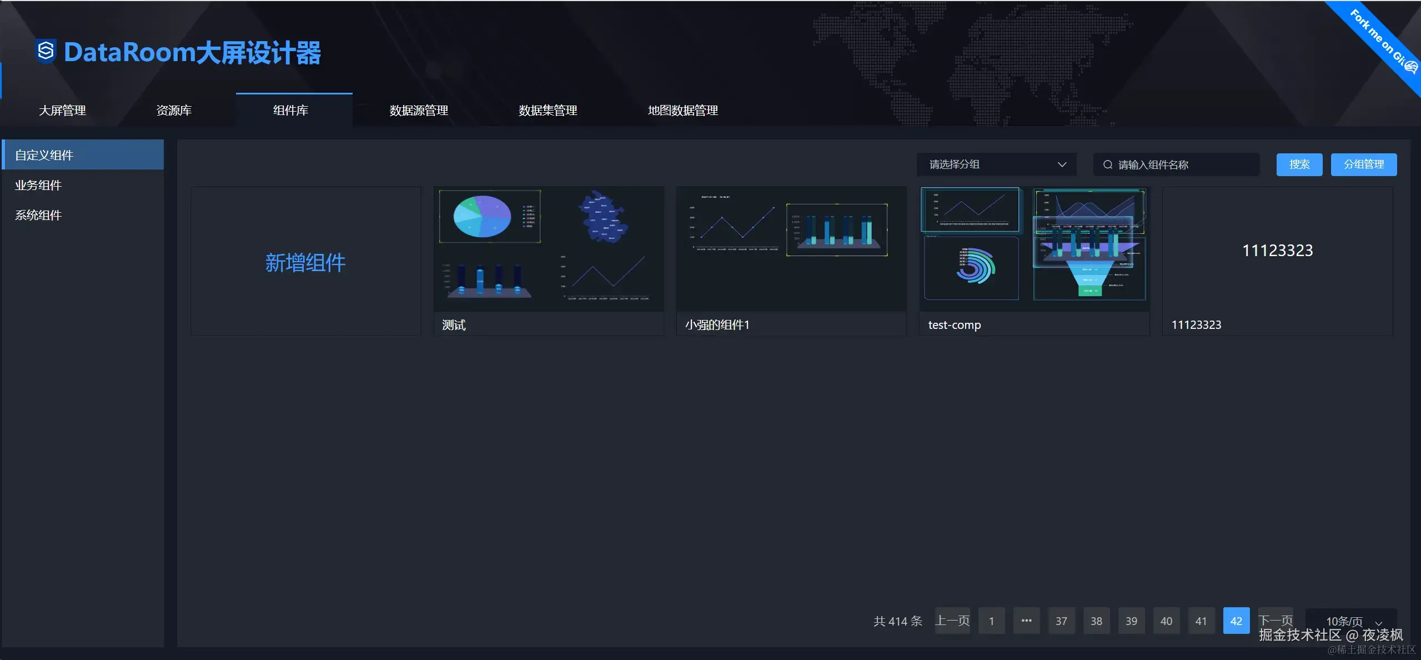Open the test-comp component thumbnail
This screenshot has width=1421, height=660.
[1034, 249]
